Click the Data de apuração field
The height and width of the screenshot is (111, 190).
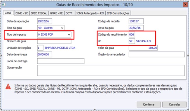45,21
